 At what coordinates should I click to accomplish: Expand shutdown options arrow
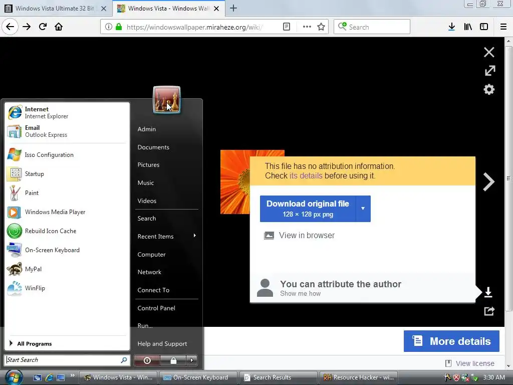(x=192, y=360)
